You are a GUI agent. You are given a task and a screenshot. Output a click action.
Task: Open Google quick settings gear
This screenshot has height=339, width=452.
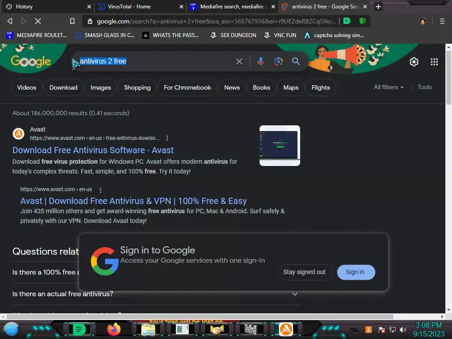point(414,62)
